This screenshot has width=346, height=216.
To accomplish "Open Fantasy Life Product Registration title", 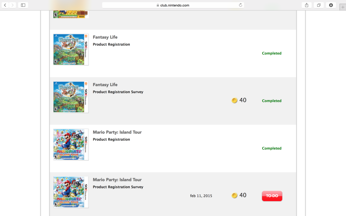I will tap(105, 37).
